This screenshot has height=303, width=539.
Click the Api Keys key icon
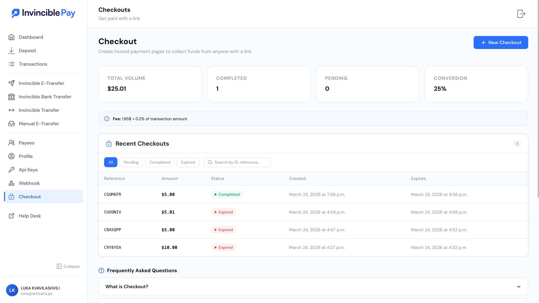coord(12,170)
